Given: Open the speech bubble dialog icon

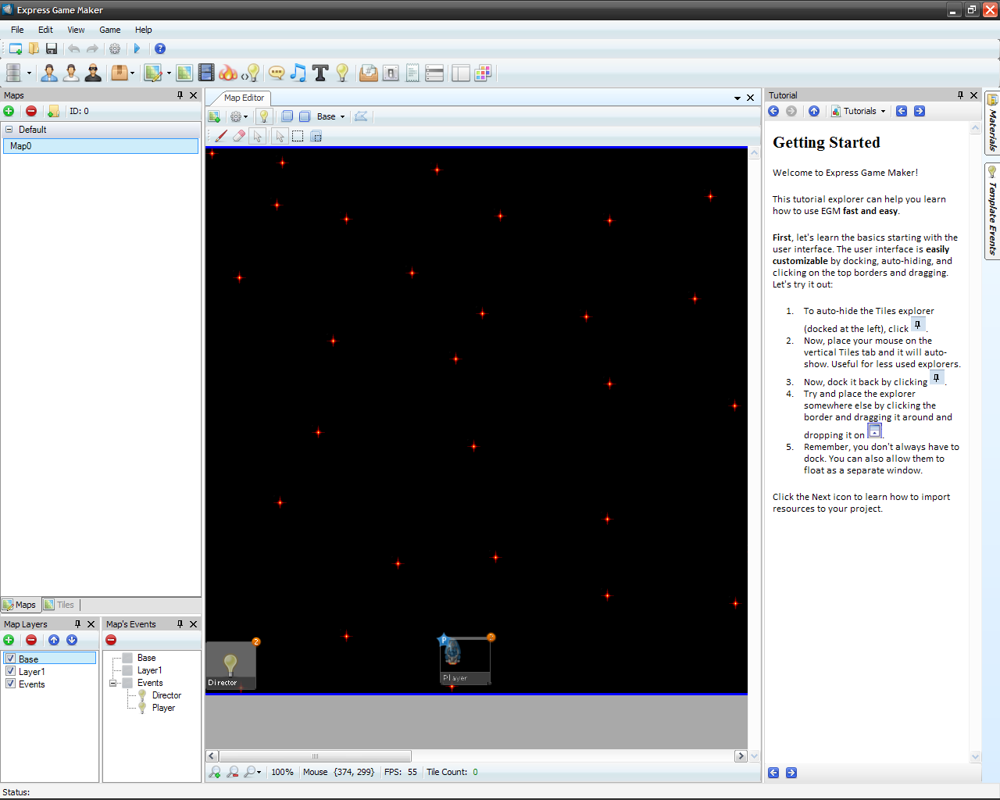Looking at the screenshot, I should pyautogui.click(x=277, y=73).
